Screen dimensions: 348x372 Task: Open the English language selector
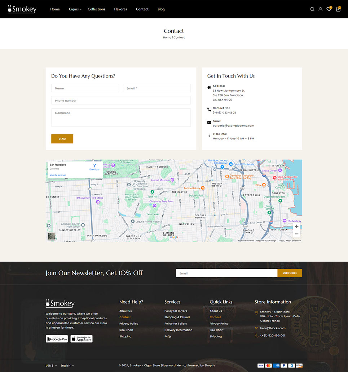click(67, 365)
